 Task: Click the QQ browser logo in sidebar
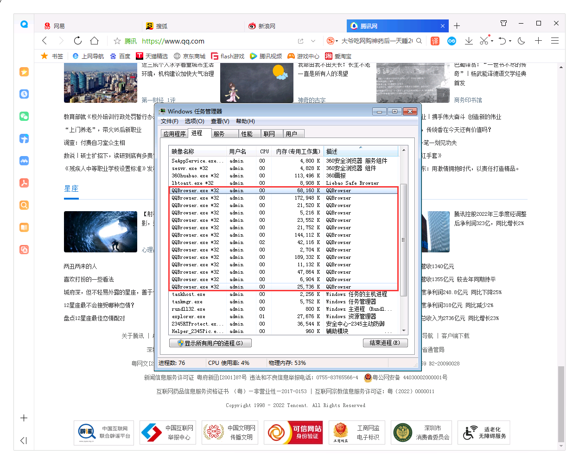[x=24, y=24]
